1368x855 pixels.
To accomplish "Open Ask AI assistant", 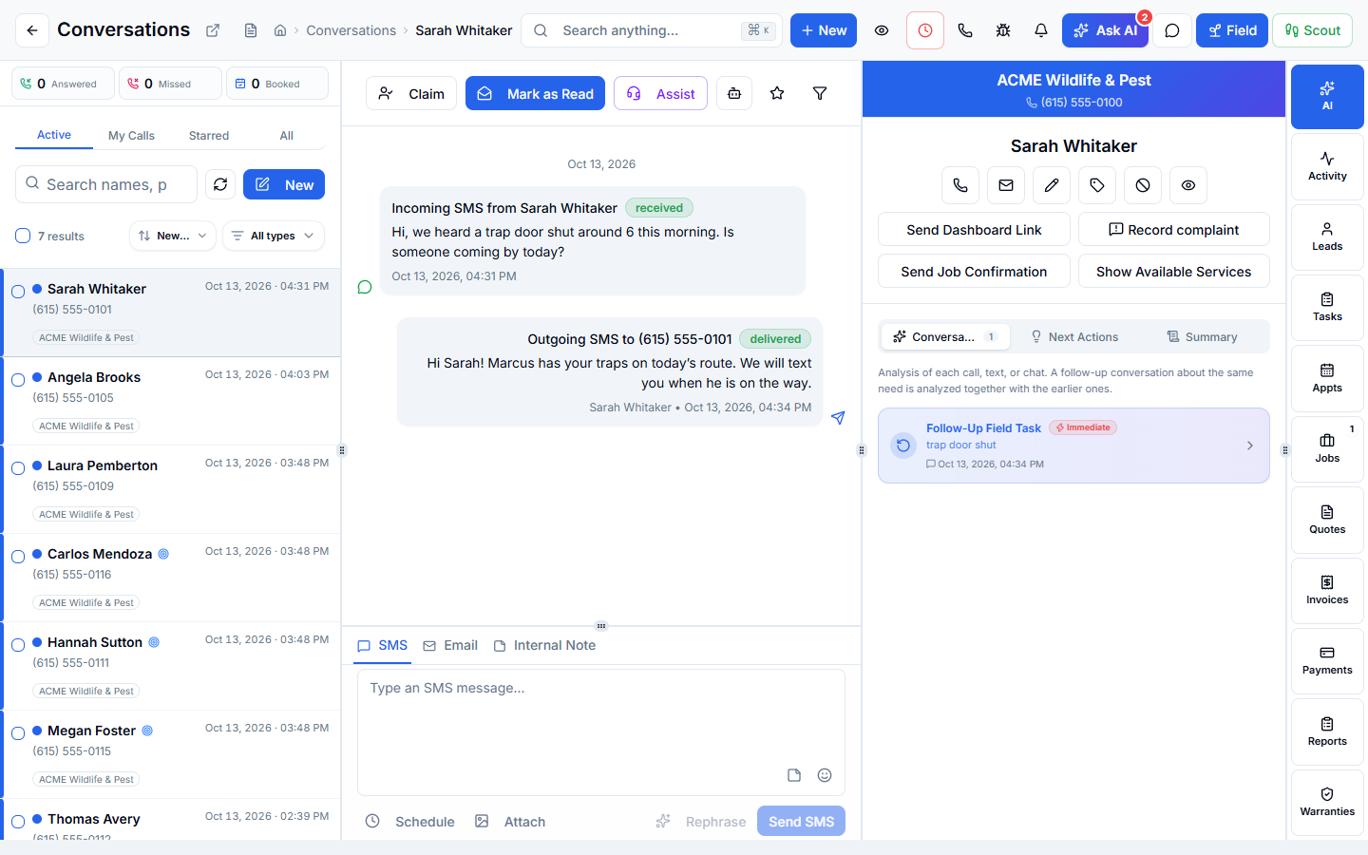I will [1105, 30].
